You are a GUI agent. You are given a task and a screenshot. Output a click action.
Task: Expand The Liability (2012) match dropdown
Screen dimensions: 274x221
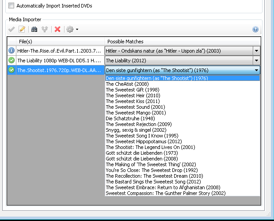point(256,61)
